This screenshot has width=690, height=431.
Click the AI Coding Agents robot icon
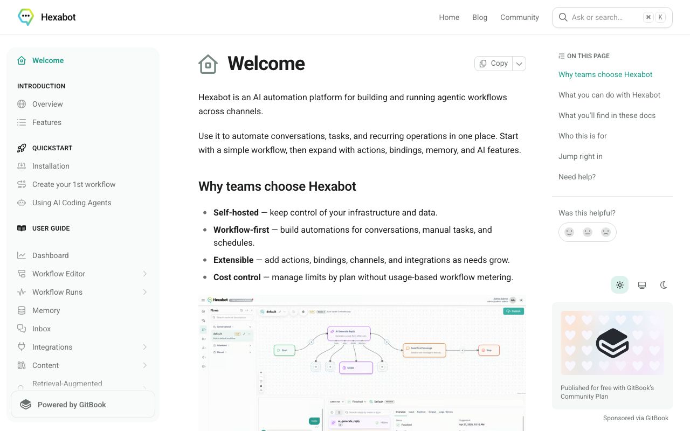22,203
